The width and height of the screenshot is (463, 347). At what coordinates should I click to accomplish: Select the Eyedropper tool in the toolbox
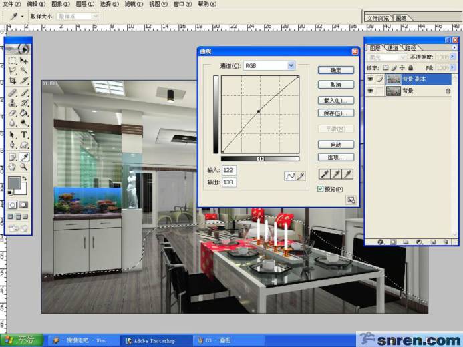[x=24, y=157]
